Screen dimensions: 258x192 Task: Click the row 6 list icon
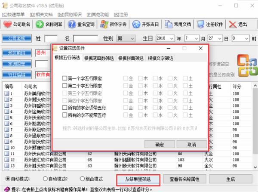[x=6, y=124]
